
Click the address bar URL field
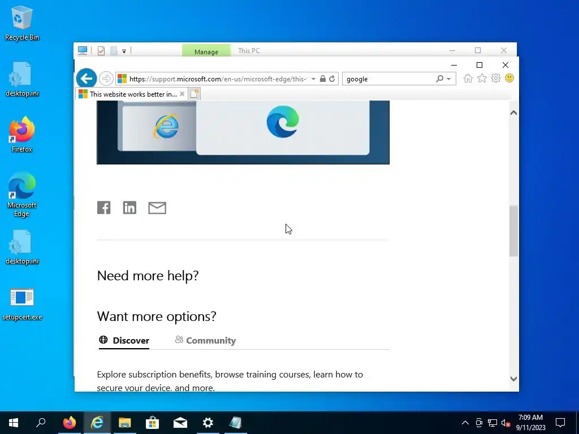[218, 79]
